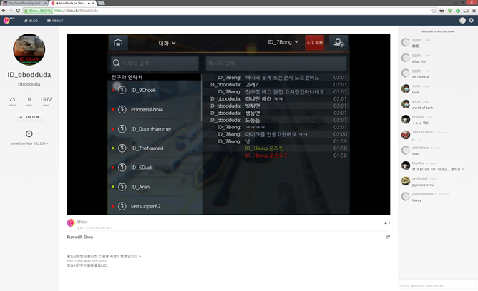
Task: Click the red 소대 해체 button
Action: click(314, 43)
